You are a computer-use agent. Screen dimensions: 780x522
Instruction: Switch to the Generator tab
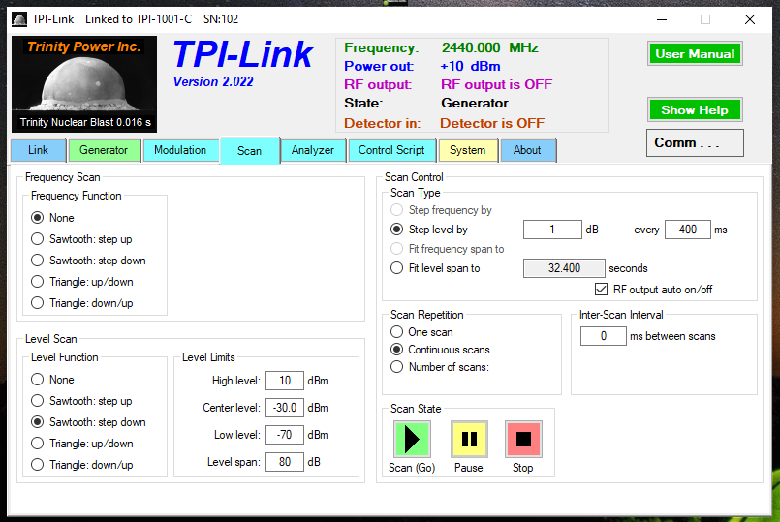[104, 150]
